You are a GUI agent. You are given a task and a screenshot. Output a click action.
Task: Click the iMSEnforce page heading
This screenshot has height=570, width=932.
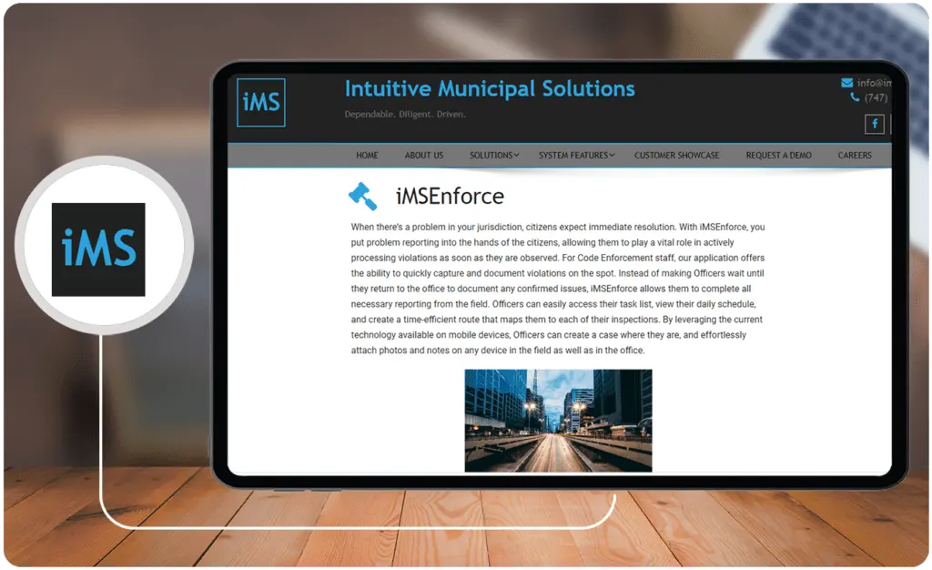coord(450,196)
